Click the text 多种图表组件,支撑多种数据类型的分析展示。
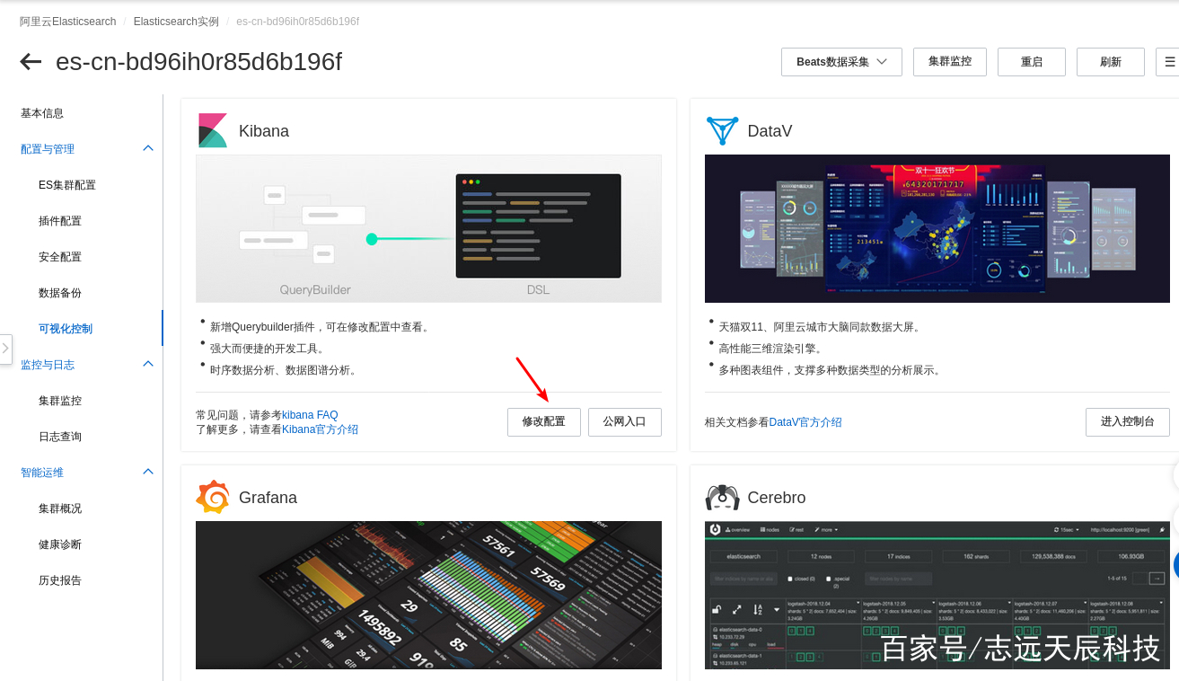The width and height of the screenshot is (1179, 681). tap(831, 370)
